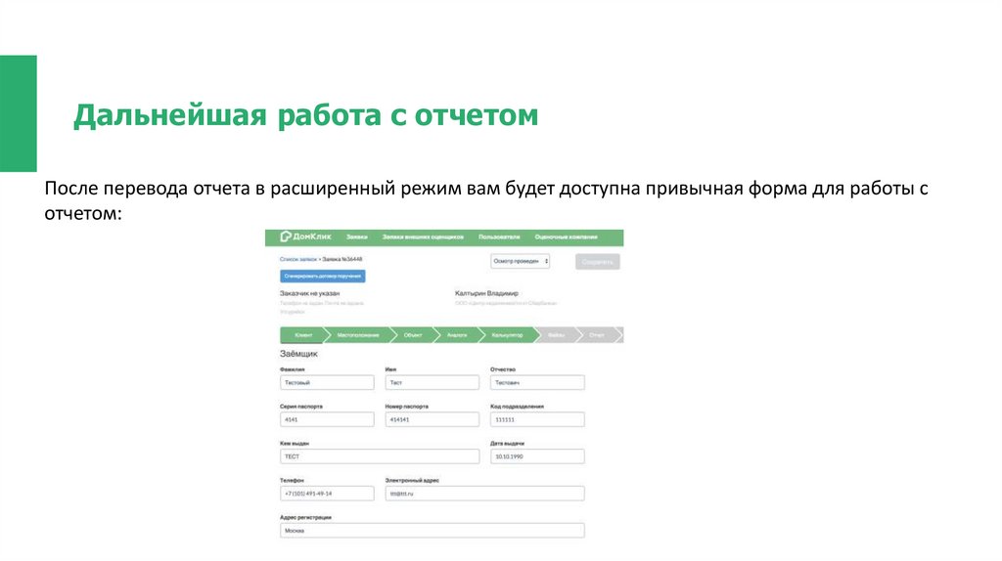Open the Калькулятор step tab

click(507, 335)
